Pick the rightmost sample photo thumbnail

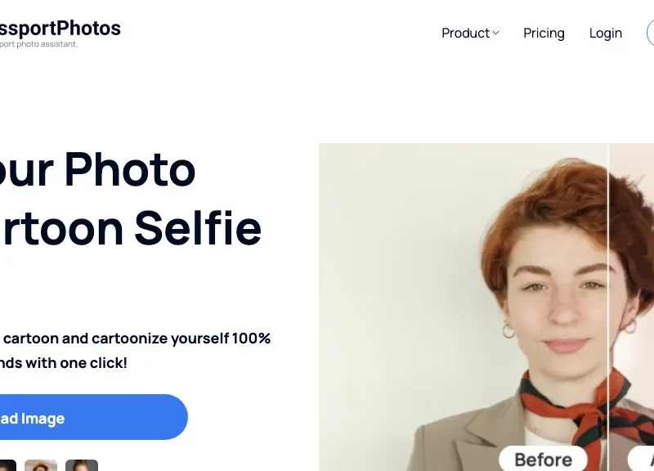coord(82,465)
